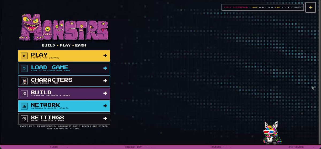Click 'start a new journey' subtitle
The image size is (321, 149).
(45, 58)
